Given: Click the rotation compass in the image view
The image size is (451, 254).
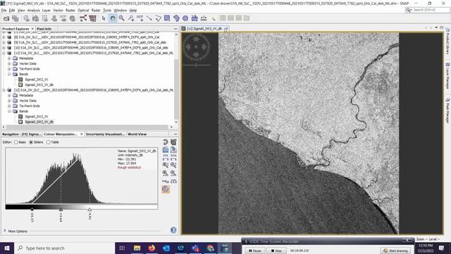Looking at the screenshot, I should pyautogui.click(x=196, y=47).
